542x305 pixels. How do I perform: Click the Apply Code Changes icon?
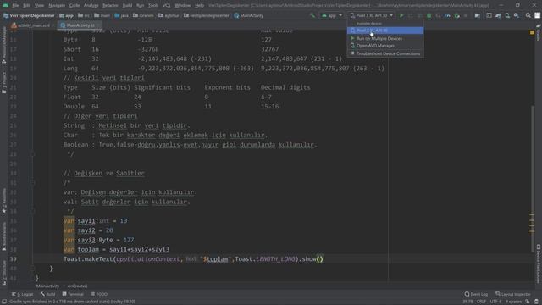(x=420, y=15)
